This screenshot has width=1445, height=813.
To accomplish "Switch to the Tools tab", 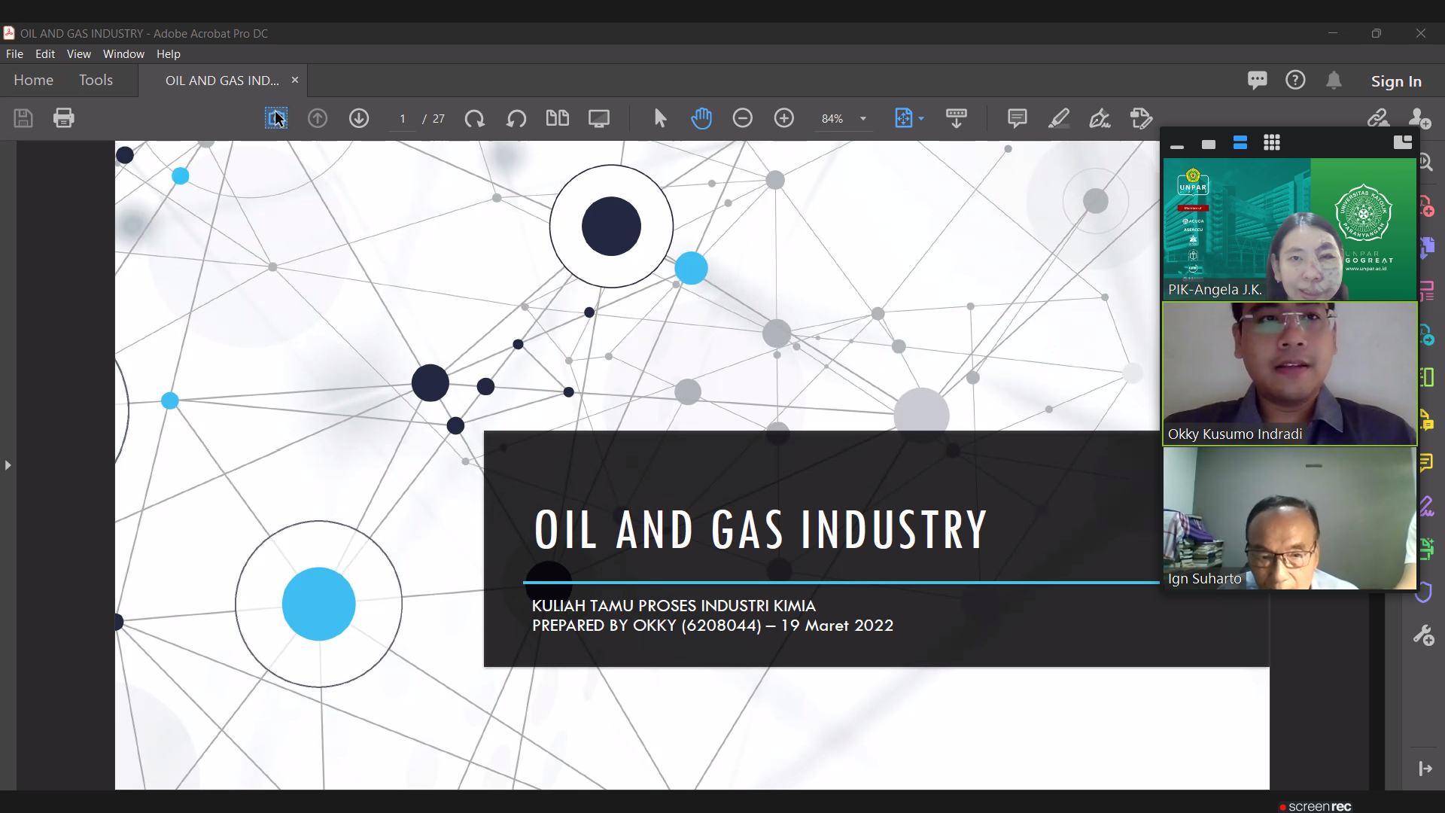I will tap(96, 80).
